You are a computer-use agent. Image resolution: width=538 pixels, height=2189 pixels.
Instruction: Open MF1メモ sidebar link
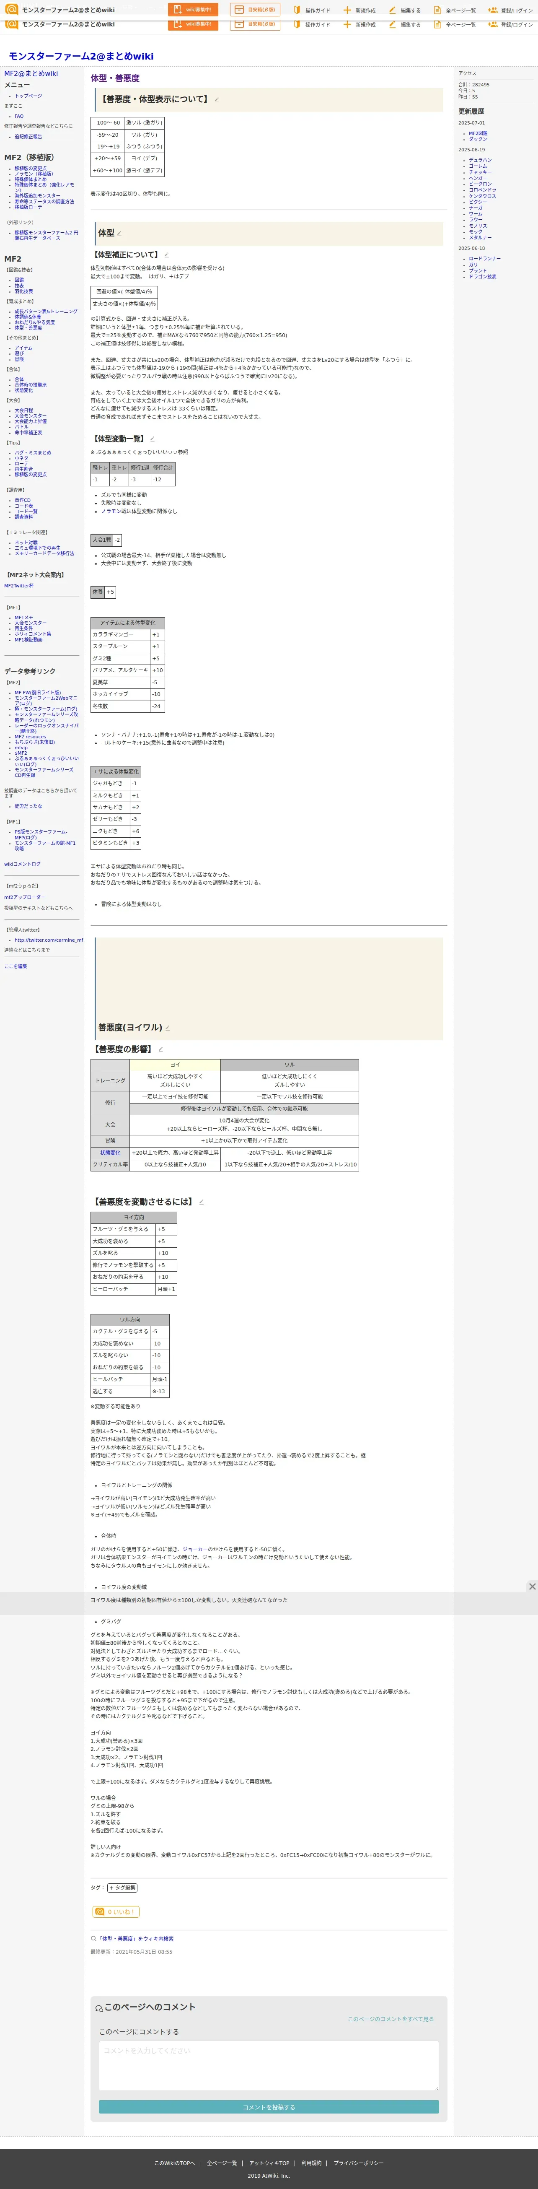24,618
